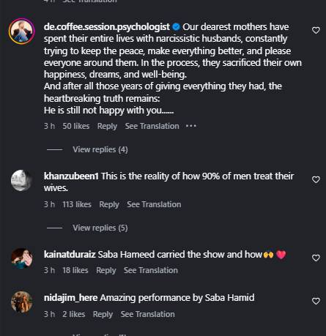Screen dimensions: 326x336
Task: View the 50 likes list
Action: click(x=76, y=126)
